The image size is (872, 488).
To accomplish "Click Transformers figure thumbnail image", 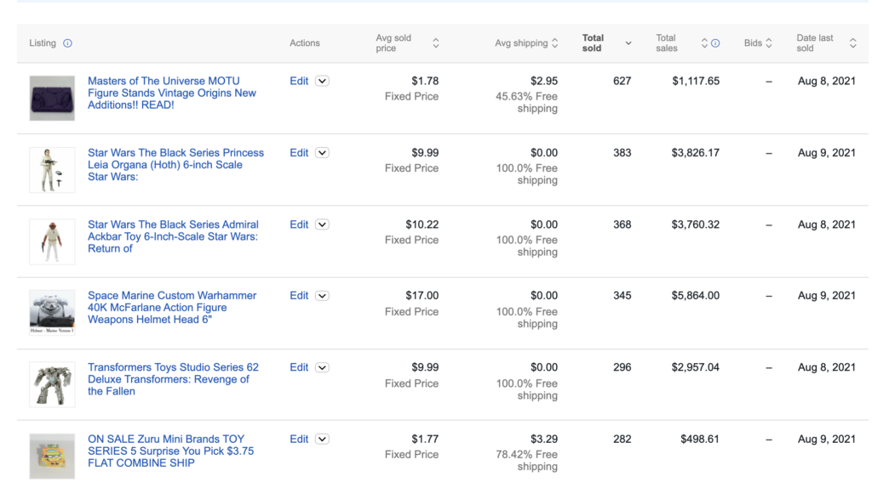I will click(x=52, y=385).
